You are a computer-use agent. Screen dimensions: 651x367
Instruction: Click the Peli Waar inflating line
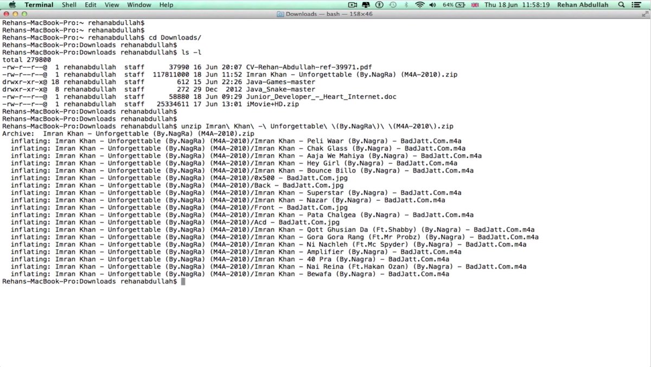[236, 141]
